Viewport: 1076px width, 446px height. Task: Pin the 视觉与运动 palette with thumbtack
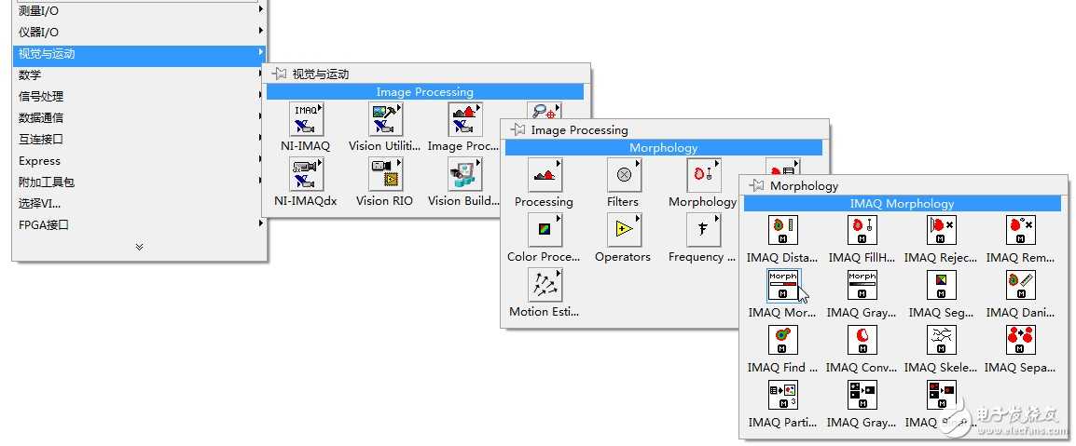click(279, 74)
